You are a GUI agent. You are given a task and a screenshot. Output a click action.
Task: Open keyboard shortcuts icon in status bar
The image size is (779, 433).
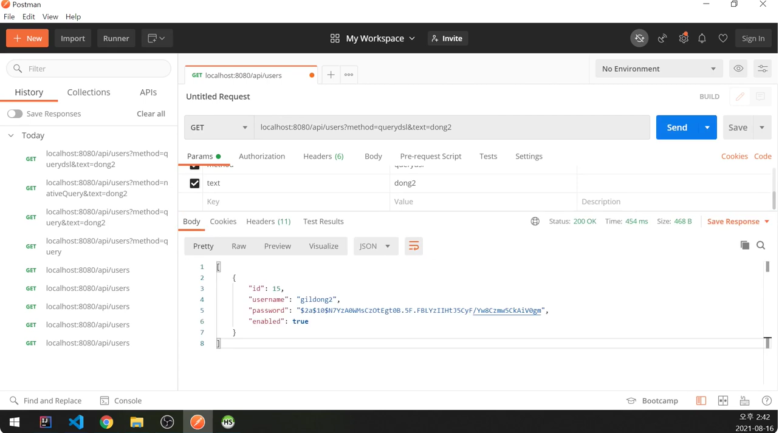tap(744, 401)
